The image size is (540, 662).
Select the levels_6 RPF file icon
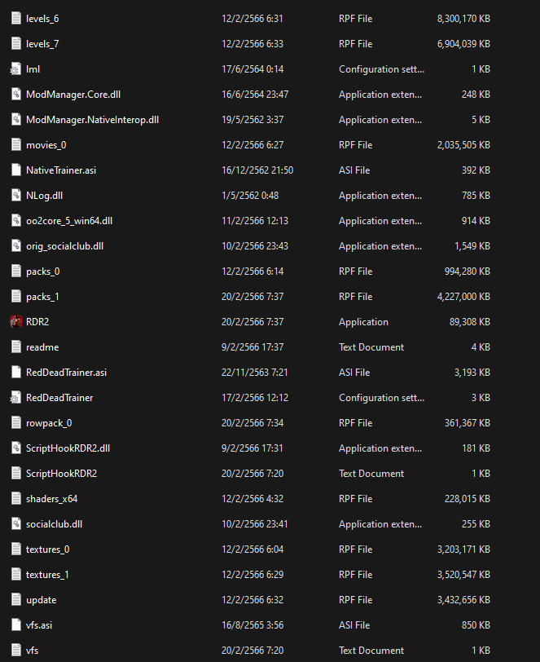click(15, 19)
